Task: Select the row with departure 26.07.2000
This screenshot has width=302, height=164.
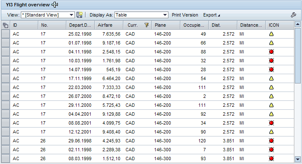Action: click(6, 96)
